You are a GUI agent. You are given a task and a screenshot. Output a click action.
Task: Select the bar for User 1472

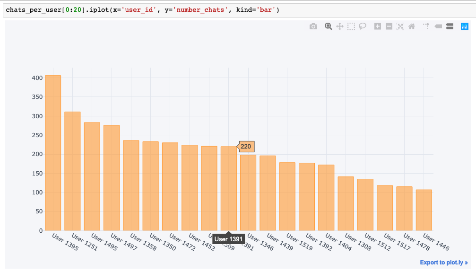(x=170, y=186)
